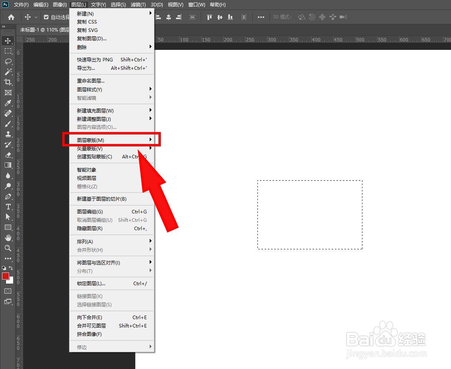The height and width of the screenshot is (369, 451).
Task: Click the align top edges icon
Action: click(x=210, y=17)
